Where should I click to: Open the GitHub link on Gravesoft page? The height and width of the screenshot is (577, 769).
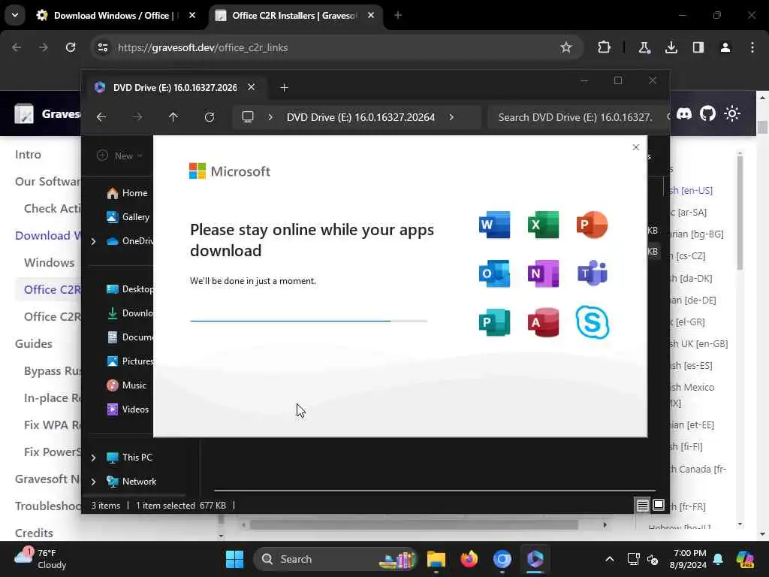click(707, 114)
